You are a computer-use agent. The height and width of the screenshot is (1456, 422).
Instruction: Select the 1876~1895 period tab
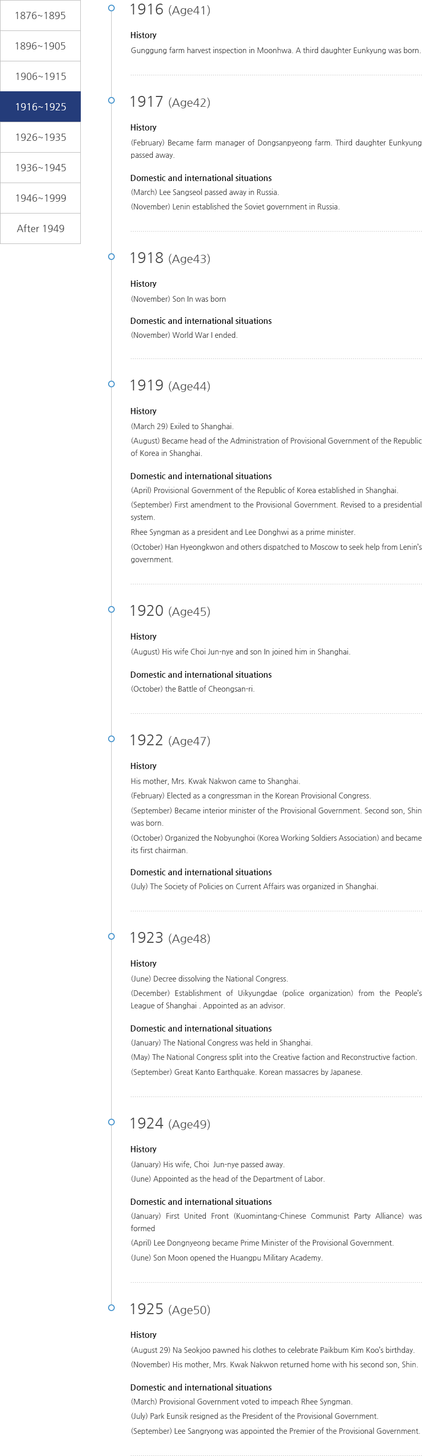pos(40,15)
